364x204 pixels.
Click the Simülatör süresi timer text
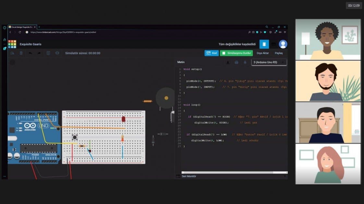[83, 53]
